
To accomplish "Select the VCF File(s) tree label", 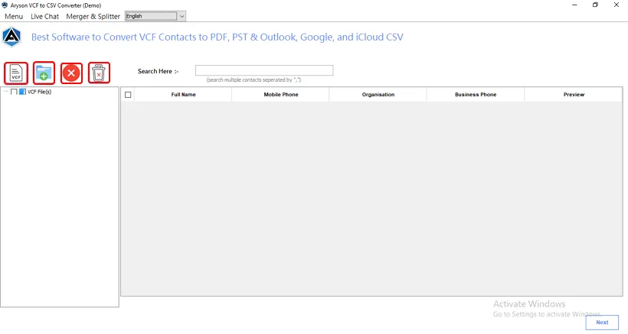I will 39,92.
